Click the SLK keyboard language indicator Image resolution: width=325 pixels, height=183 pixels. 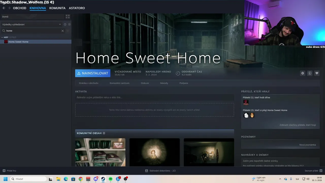click(297, 179)
